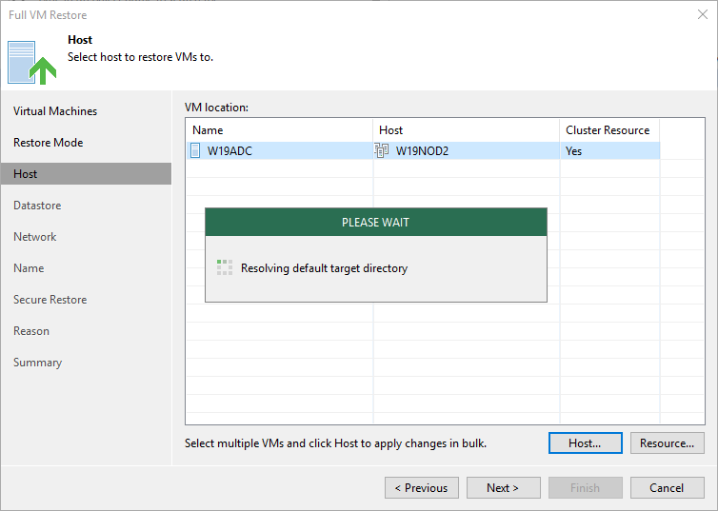Image resolution: width=718 pixels, height=511 pixels.
Task: Click the 'Full VM Restore' window title
Action: point(48,15)
